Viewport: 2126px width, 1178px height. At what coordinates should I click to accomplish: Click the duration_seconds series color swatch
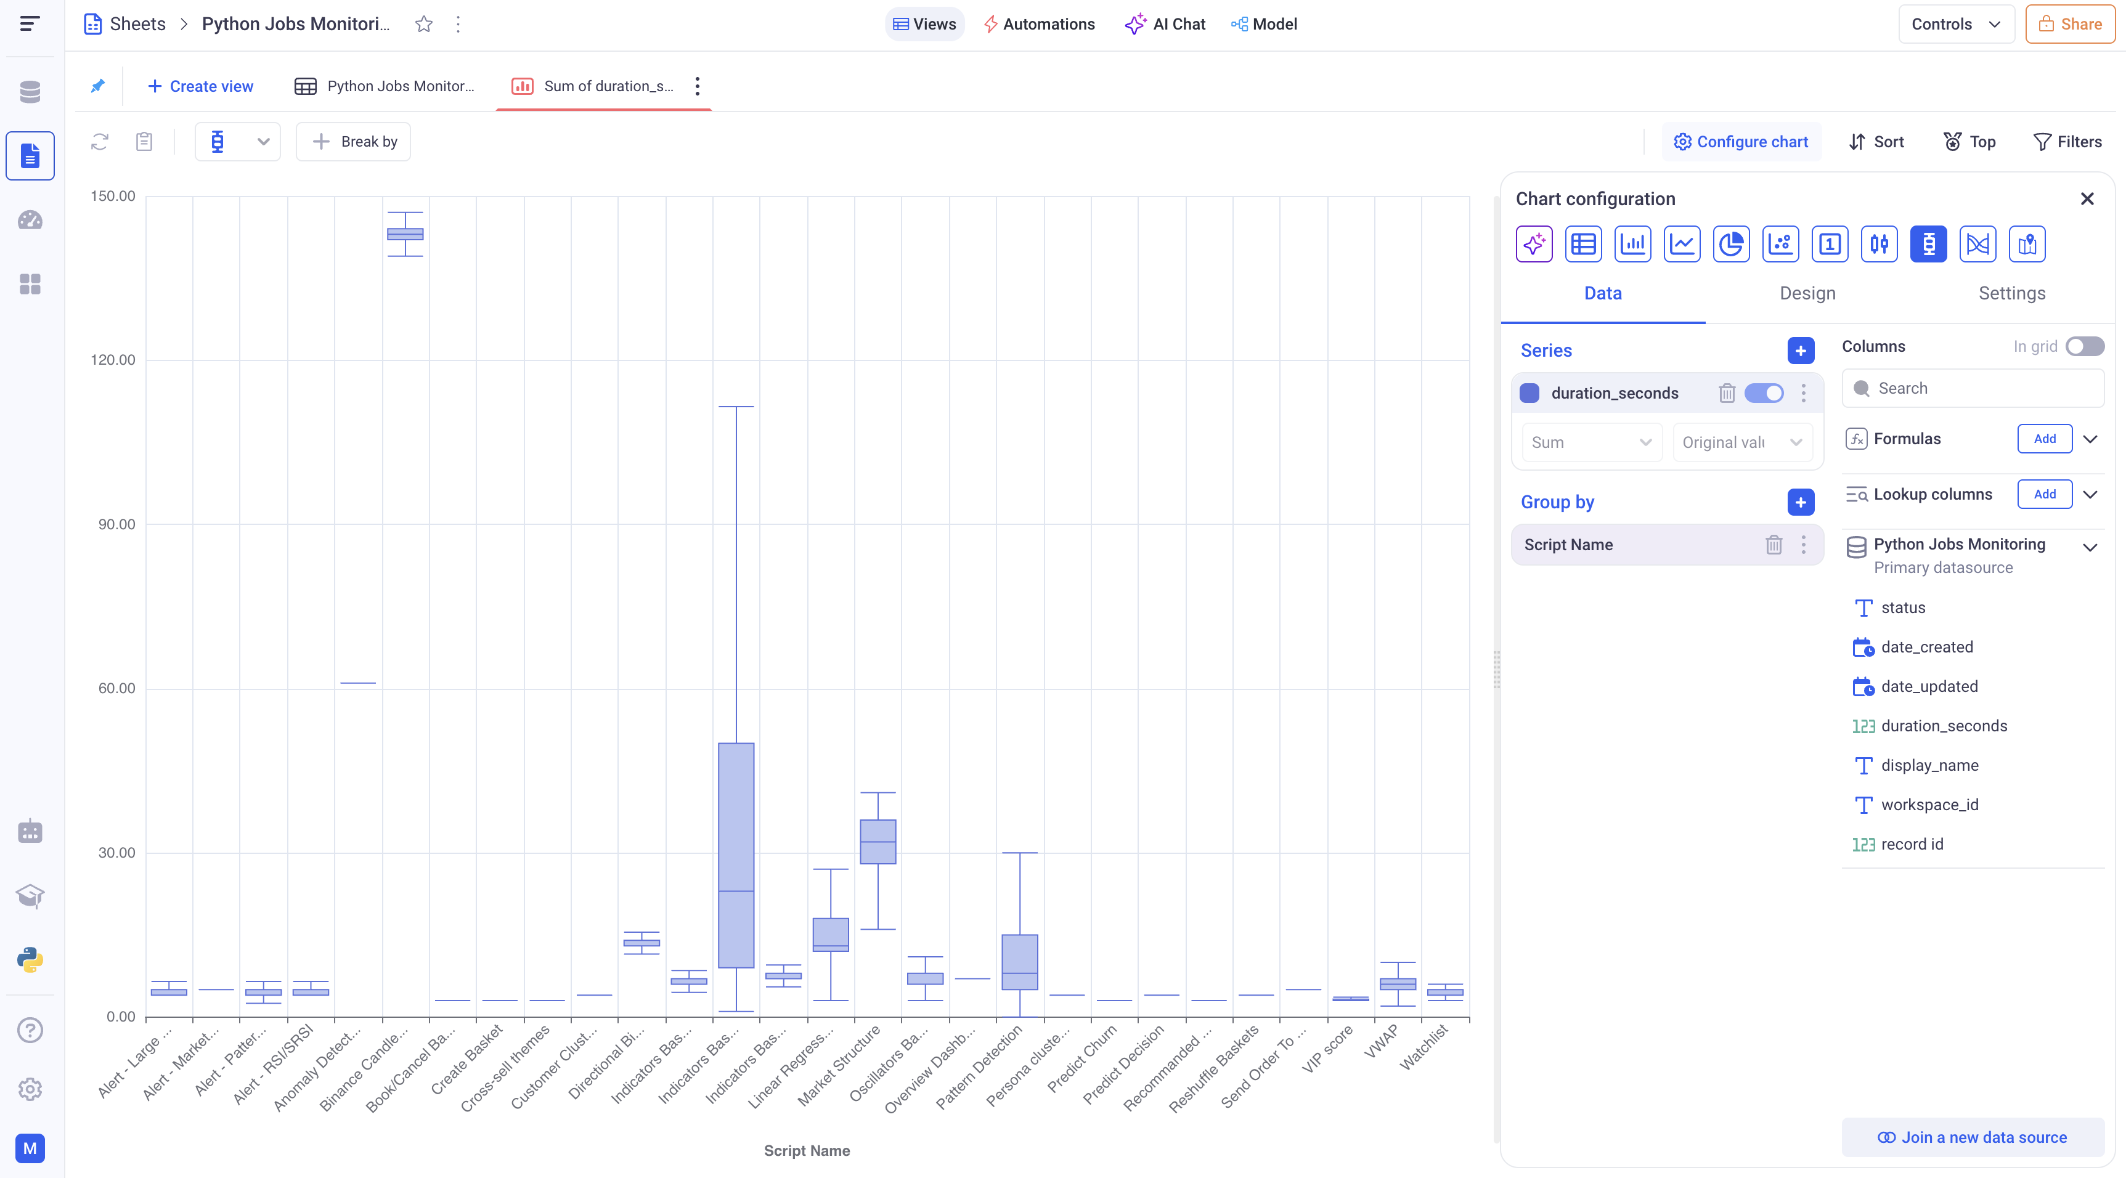coord(1529,394)
